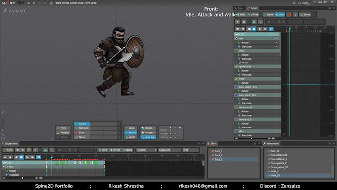The width and height of the screenshot is (337, 190).
Task: Select the Shear tool in transform panel
Action: tap(82, 137)
